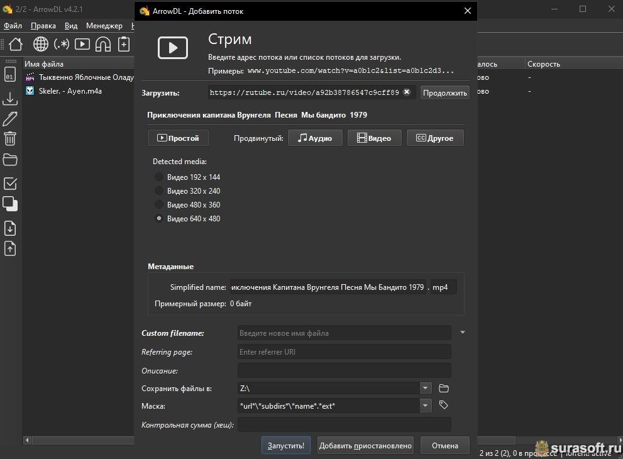Image resolution: width=623 pixels, height=459 pixels.
Task: Click the tag icon next to mask field
Action: pyautogui.click(x=444, y=406)
